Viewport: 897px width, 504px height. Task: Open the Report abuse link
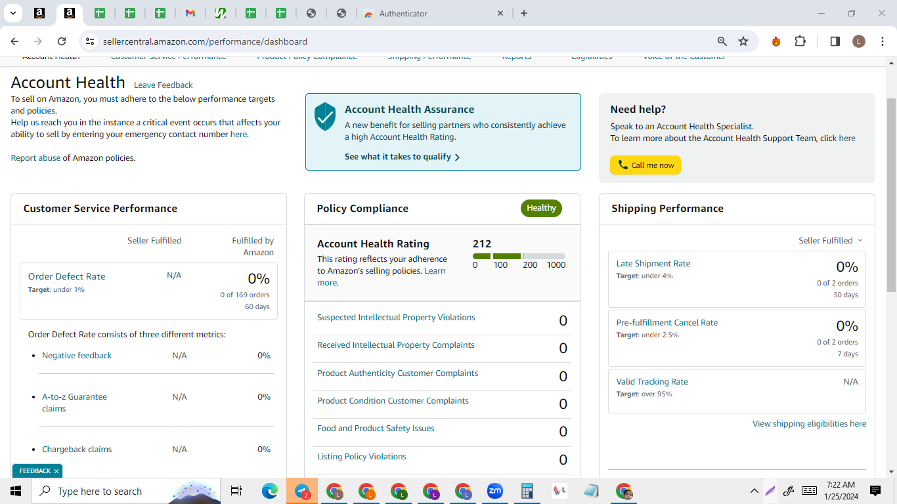[x=35, y=158]
